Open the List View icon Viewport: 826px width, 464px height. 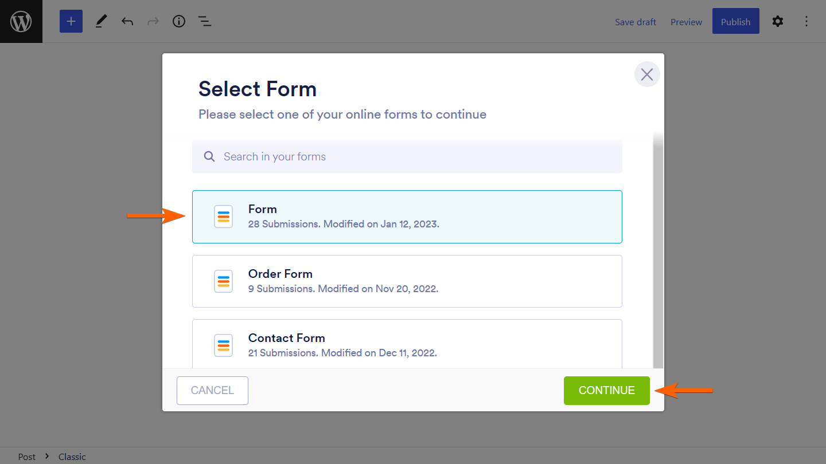coord(205,22)
